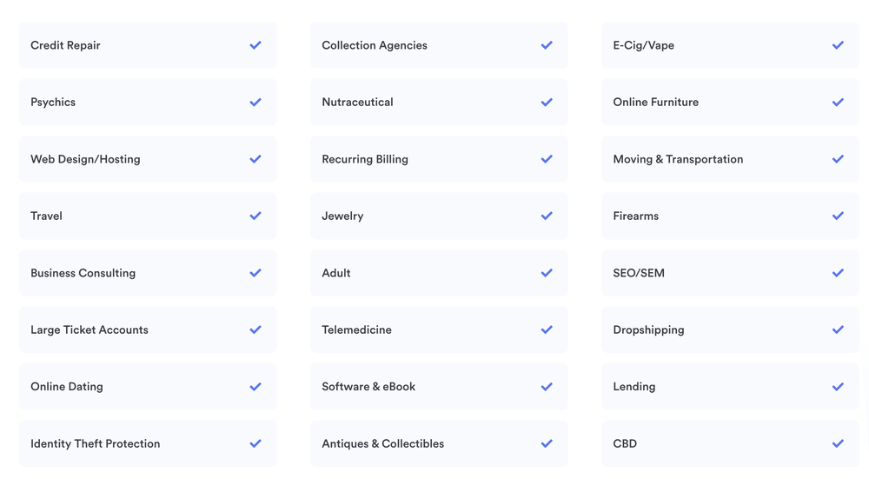Click the Large Ticket Accounts label

point(90,330)
